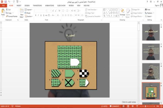This screenshot has height=108, width=163.
Task: Click to add notes area
Action: tap(129, 102)
